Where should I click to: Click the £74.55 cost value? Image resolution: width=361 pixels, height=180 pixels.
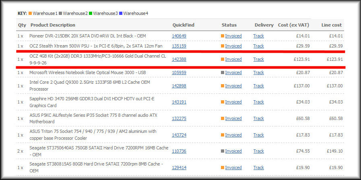tap(303, 151)
